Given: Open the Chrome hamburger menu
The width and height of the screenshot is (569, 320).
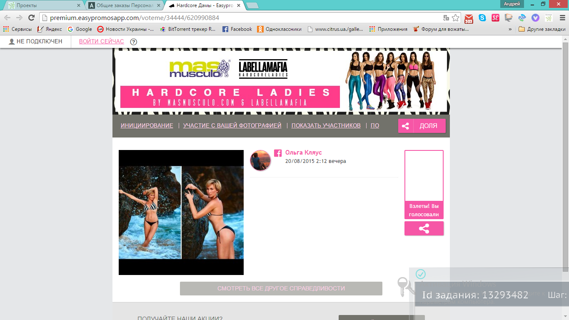Looking at the screenshot, I should click(562, 18).
